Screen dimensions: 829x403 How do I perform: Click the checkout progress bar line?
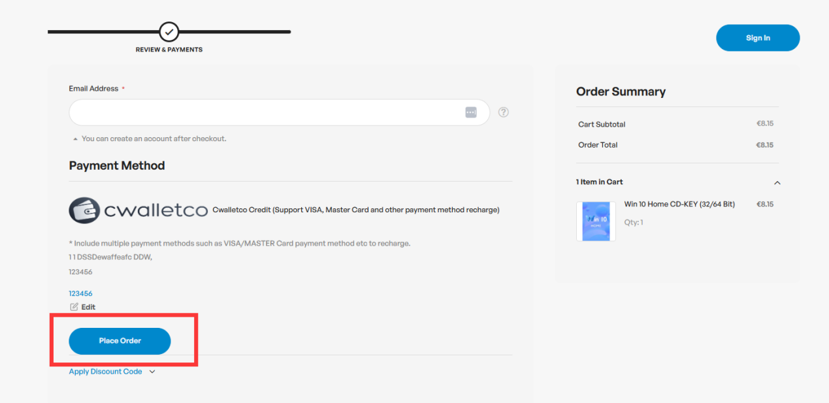click(98, 31)
